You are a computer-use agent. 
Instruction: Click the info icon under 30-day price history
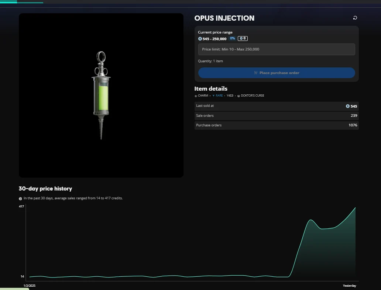pos(20,199)
